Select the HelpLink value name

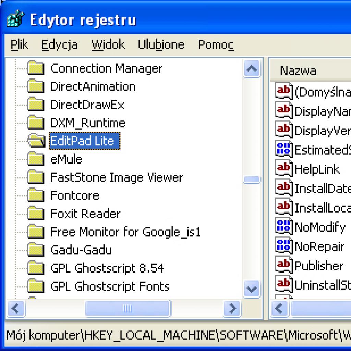click(317, 169)
